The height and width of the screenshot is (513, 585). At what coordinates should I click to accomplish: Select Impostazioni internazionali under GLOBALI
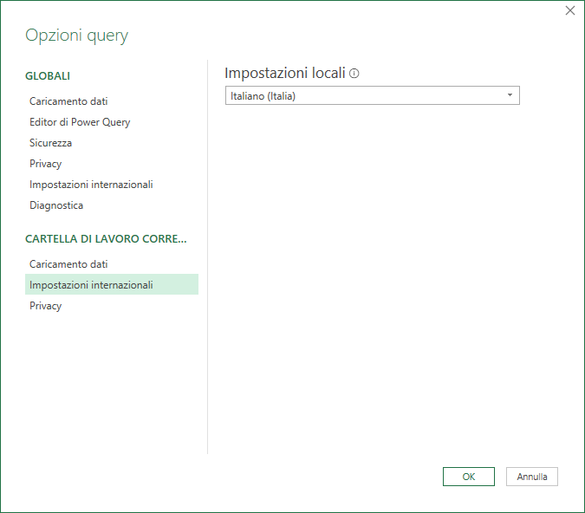coord(91,185)
